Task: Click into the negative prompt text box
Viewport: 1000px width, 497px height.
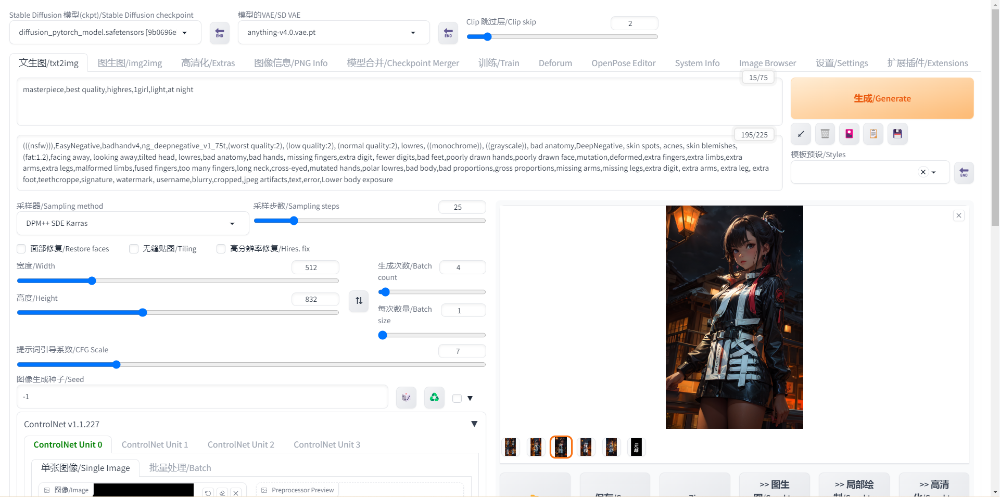Action: [400, 163]
